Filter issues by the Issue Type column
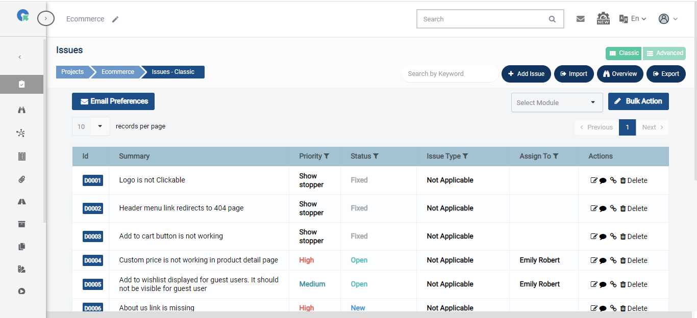 (465, 156)
